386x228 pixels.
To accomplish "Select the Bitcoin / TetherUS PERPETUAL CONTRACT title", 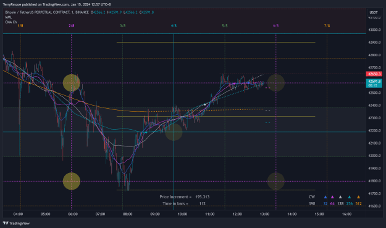I will click(47, 12).
